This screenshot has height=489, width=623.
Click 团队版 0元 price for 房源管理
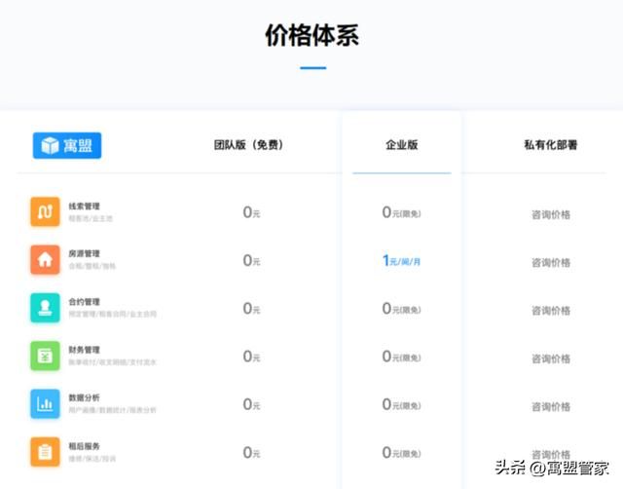click(x=251, y=260)
